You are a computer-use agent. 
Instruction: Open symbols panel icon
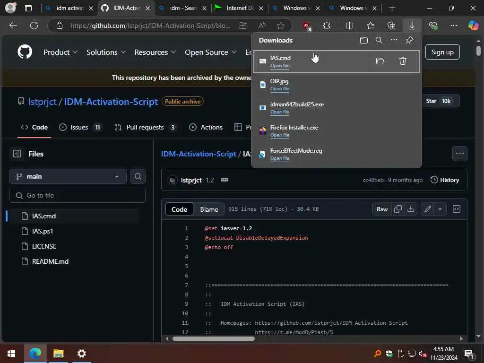coord(457,209)
